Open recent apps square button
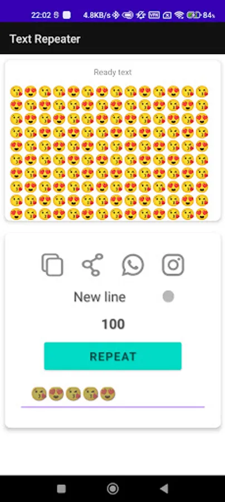 pyautogui.click(x=61, y=489)
